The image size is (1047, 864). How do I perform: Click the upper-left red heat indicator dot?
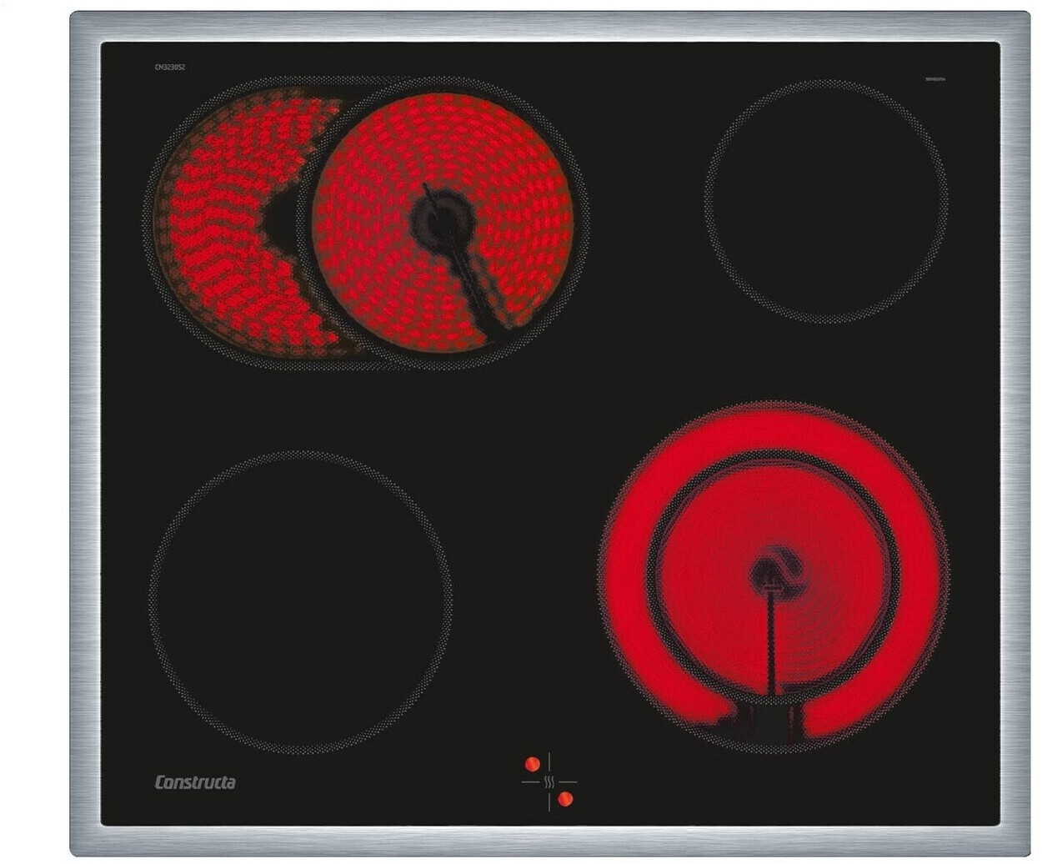pos(532,763)
